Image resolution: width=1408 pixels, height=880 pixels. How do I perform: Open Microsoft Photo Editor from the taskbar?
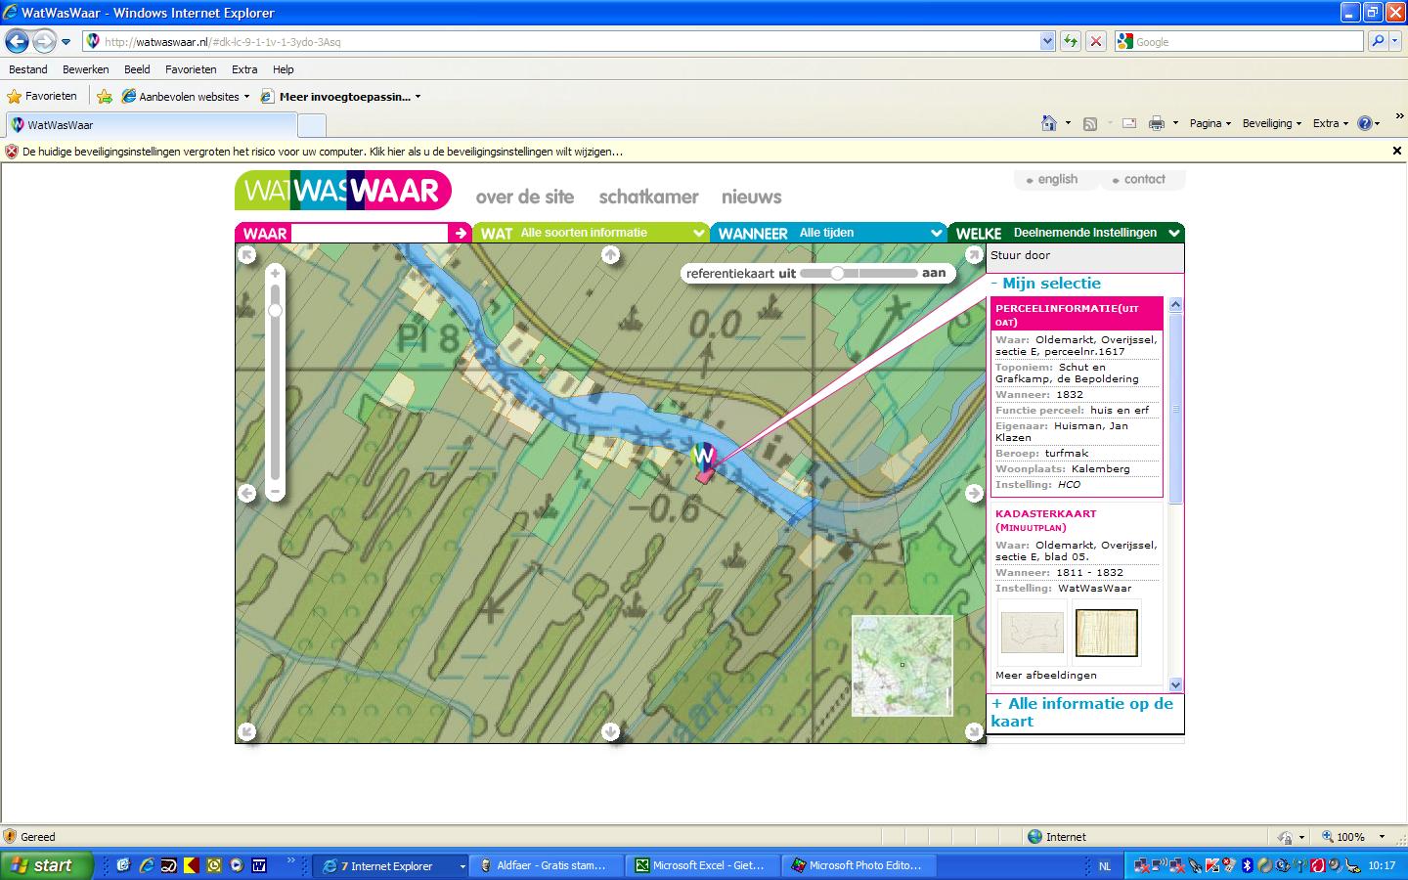(x=859, y=865)
